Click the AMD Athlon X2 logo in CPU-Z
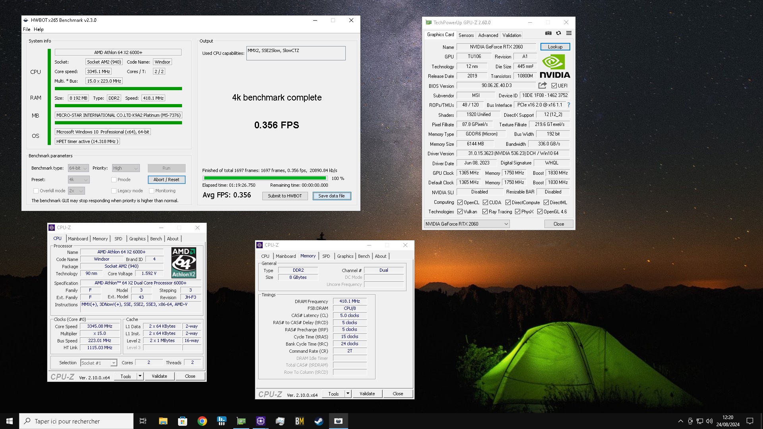This screenshot has height=429, width=763. (x=184, y=263)
